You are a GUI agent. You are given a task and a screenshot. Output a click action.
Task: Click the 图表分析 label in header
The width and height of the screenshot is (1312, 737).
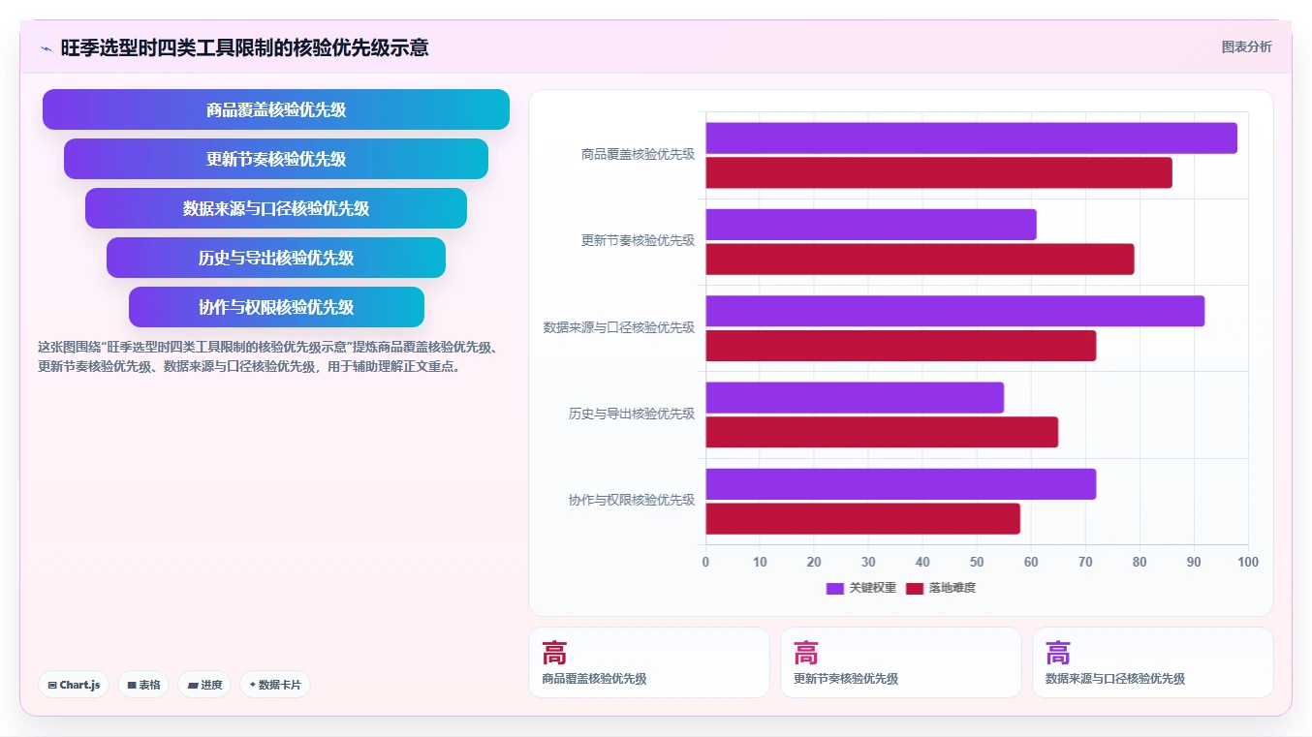(x=1246, y=46)
